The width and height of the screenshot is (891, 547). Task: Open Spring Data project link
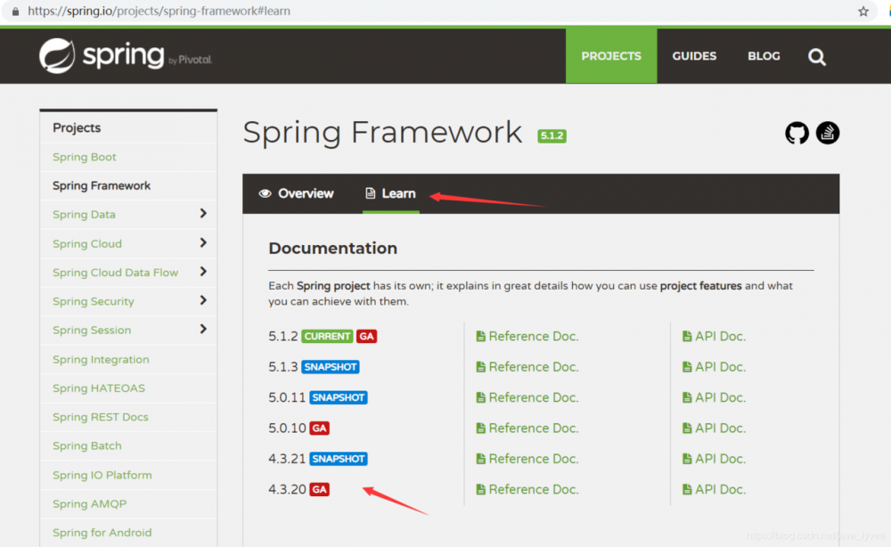point(84,215)
